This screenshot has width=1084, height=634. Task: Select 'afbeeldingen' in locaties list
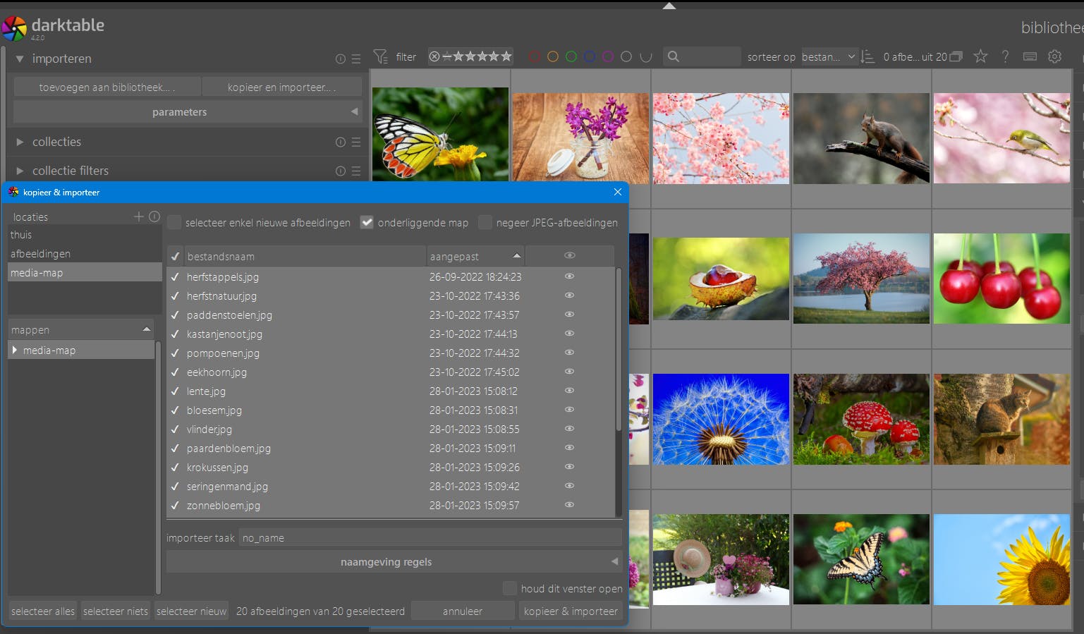pos(40,254)
